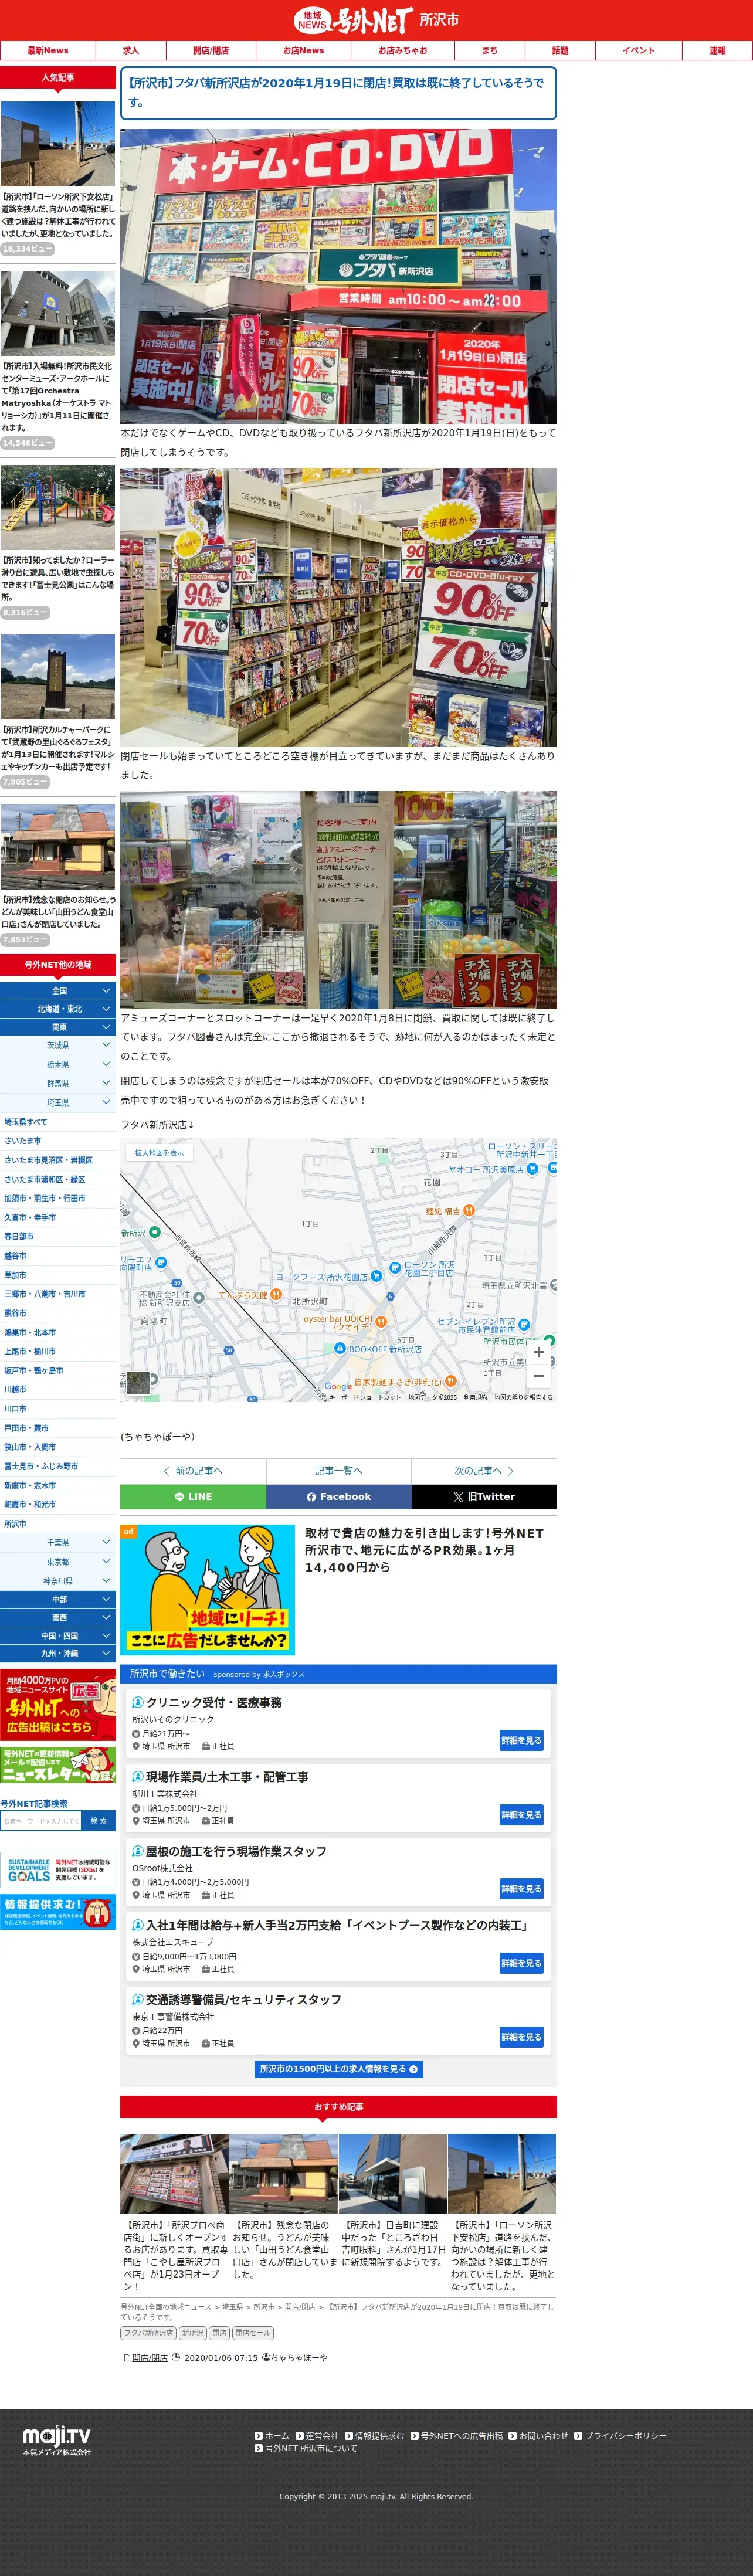Open 記事一覧へ article list
753x2576 pixels.
(338, 1471)
